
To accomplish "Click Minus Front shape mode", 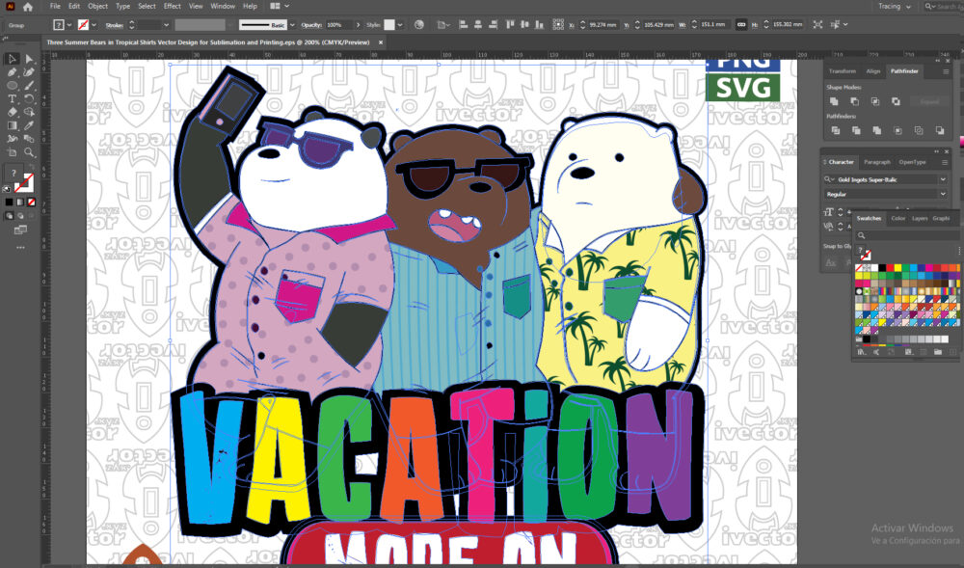I will click(854, 101).
